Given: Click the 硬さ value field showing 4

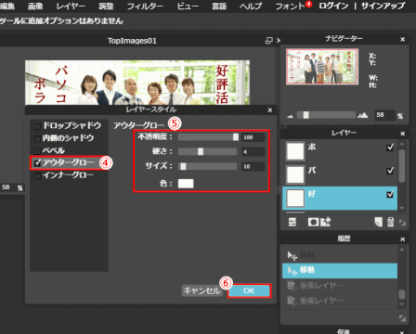Looking at the screenshot, I should (253, 151).
